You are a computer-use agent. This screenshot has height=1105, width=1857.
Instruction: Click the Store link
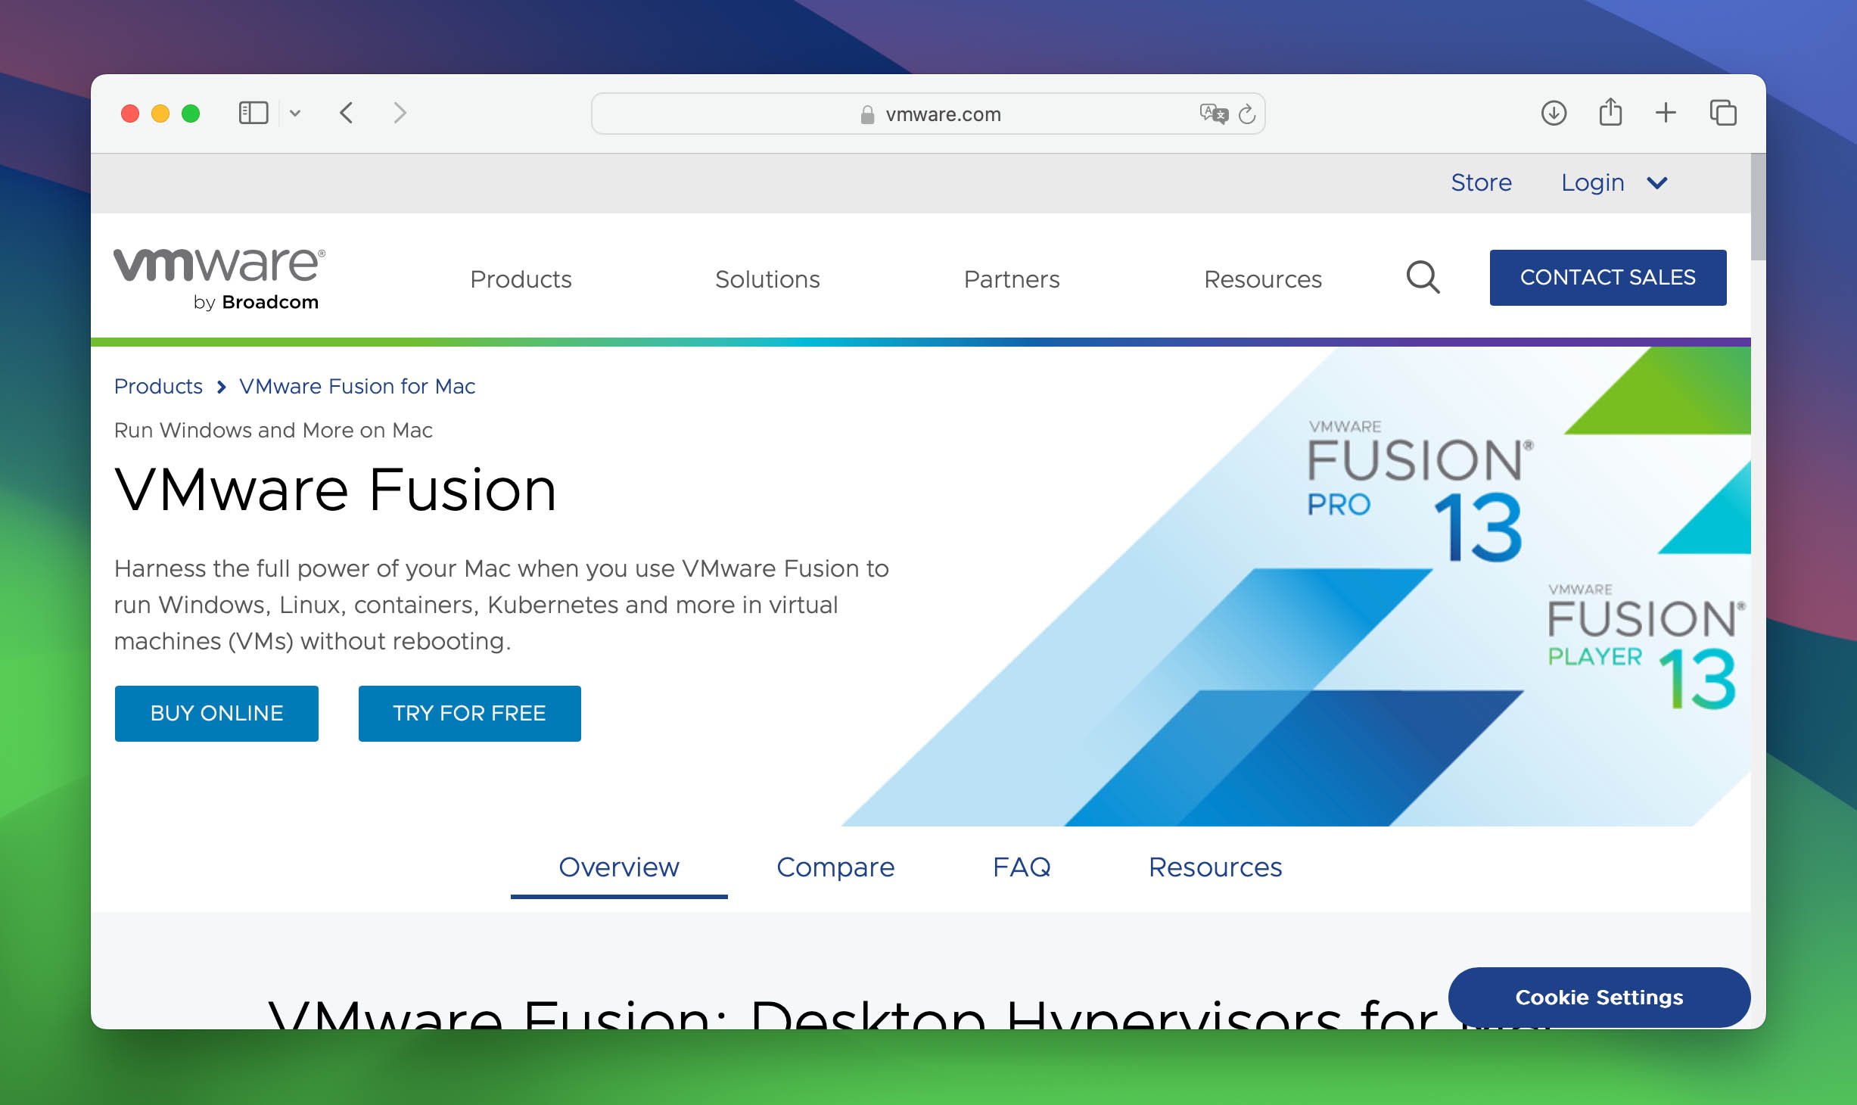(1481, 183)
